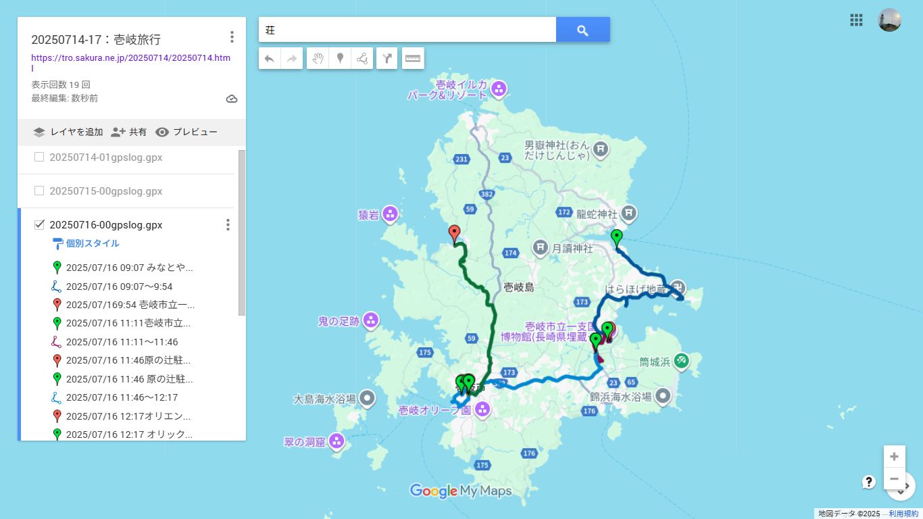The image size is (923, 519).
Task: Choose the draw line tool
Action: pyautogui.click(x=362, y=59)
